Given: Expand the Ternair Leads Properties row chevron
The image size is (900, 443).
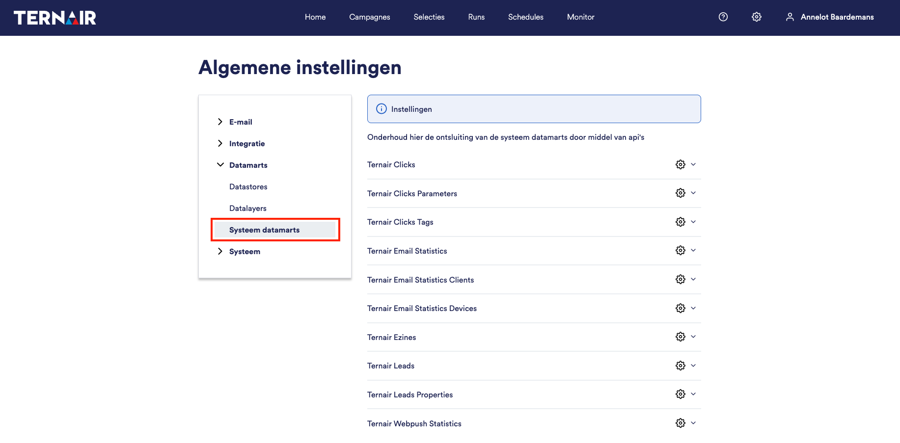Looking at the screenshot, I should tap(693, 394).
